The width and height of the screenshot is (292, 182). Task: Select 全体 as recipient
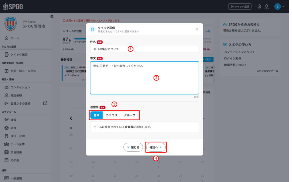96,115
